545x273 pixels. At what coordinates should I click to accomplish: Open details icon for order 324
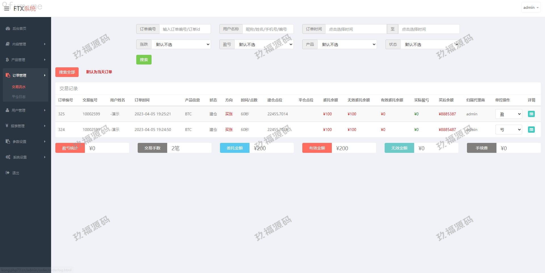click(531, 130)
